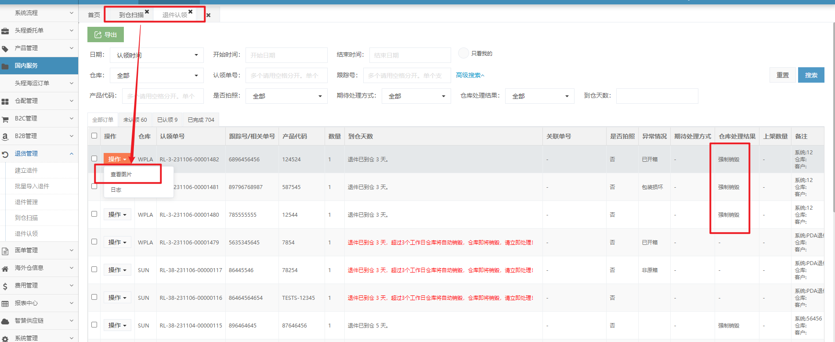Close the 到仓扫描 tab
This screenshot has height=342, width=835.
click(147, 12)
